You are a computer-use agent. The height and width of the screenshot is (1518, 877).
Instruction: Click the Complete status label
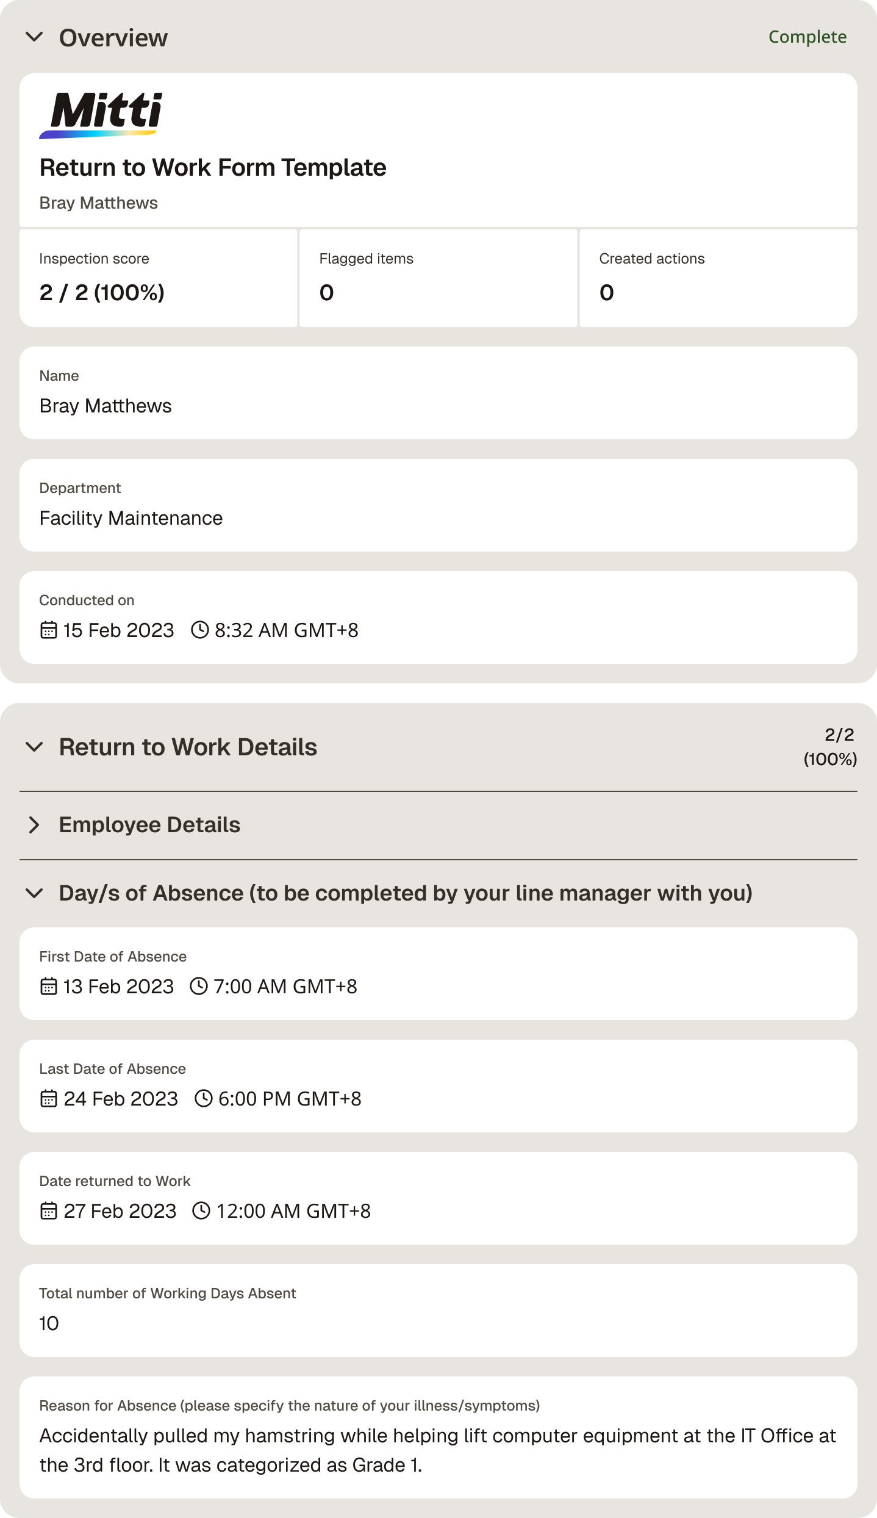click(807, 37)
